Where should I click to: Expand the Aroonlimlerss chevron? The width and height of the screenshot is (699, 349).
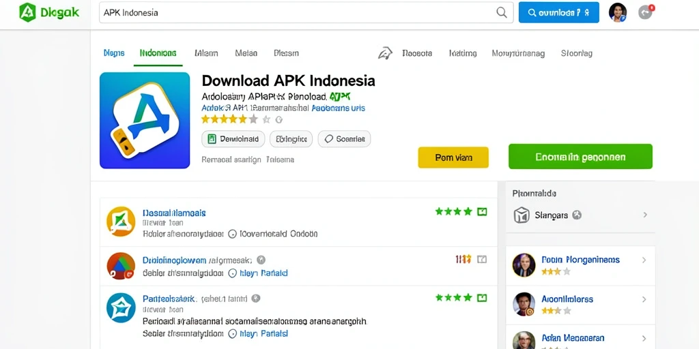coord(644,300)
